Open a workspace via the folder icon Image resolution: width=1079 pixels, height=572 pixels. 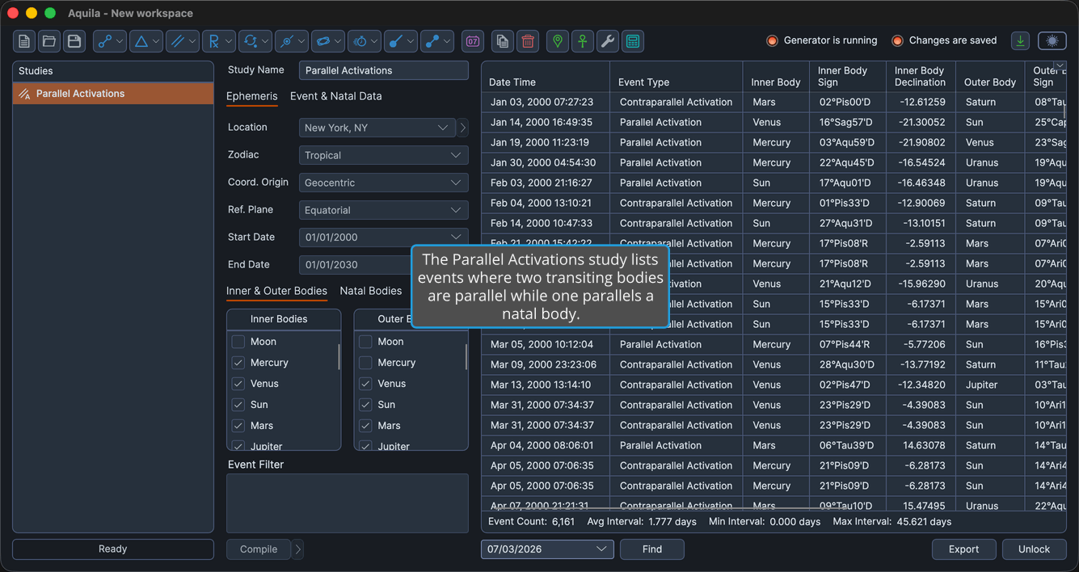click(49, 40)
